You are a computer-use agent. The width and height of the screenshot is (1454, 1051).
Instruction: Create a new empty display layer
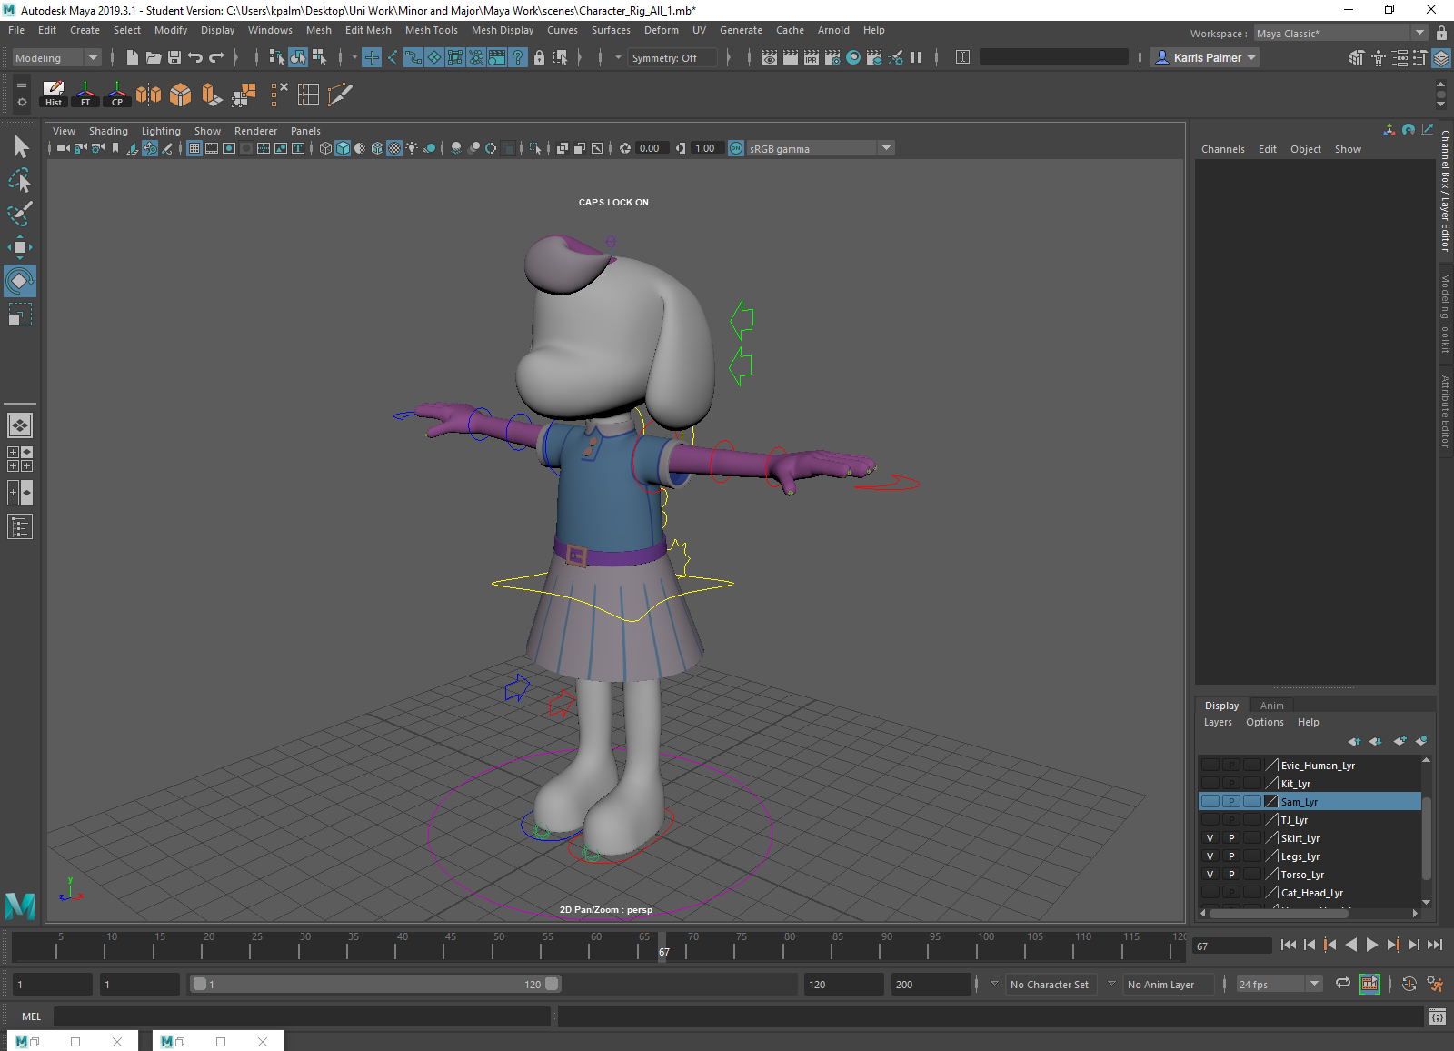pyautogui.click(x=1399, y=741)
